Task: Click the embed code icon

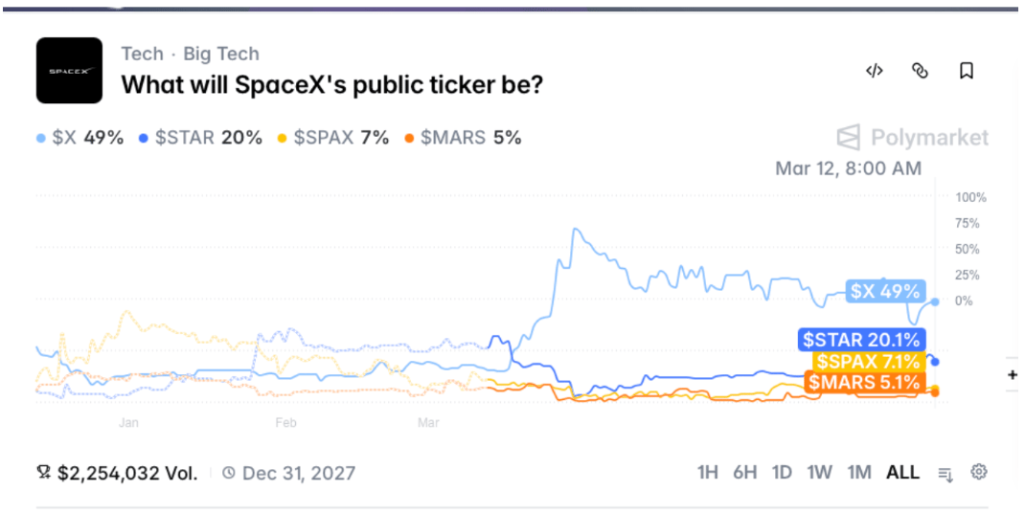Action: [874, 71]
